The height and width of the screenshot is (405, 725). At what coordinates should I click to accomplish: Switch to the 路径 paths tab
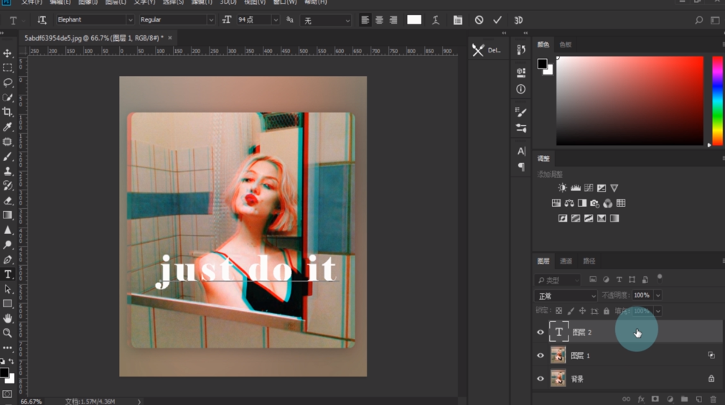(x=589, y=261)
